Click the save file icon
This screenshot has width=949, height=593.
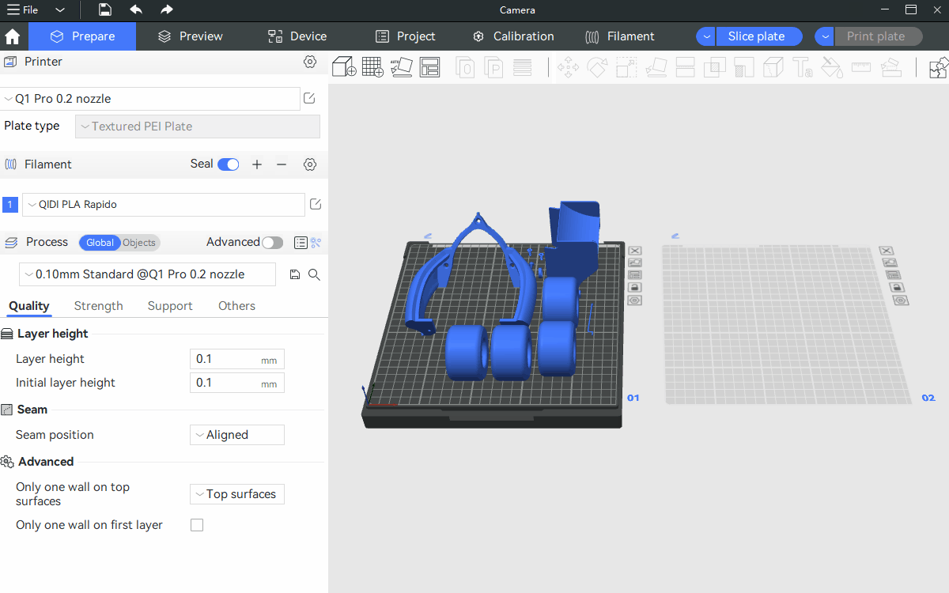pyautogui.click(x=105, y=10)
